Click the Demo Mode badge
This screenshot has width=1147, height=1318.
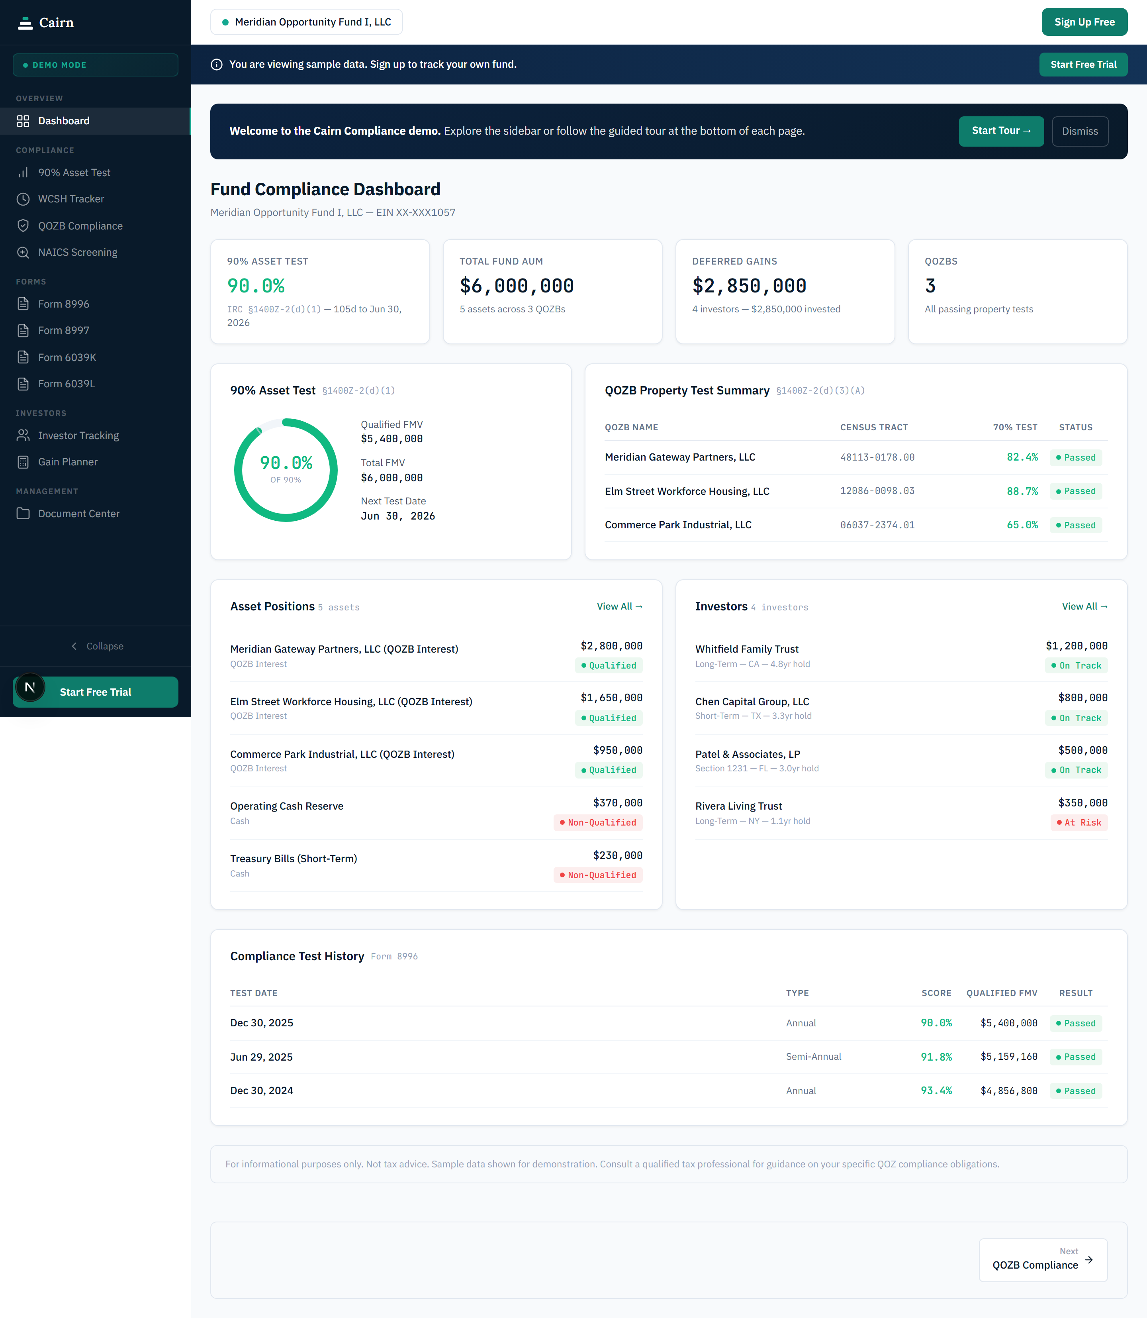[x=95, y=65]
